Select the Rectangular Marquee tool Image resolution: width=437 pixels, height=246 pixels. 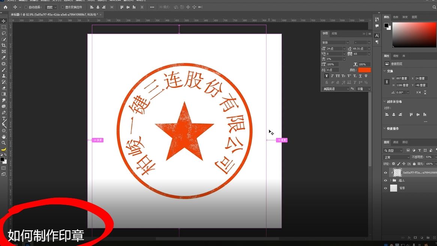pyautogui.click(x=4, y=27)
